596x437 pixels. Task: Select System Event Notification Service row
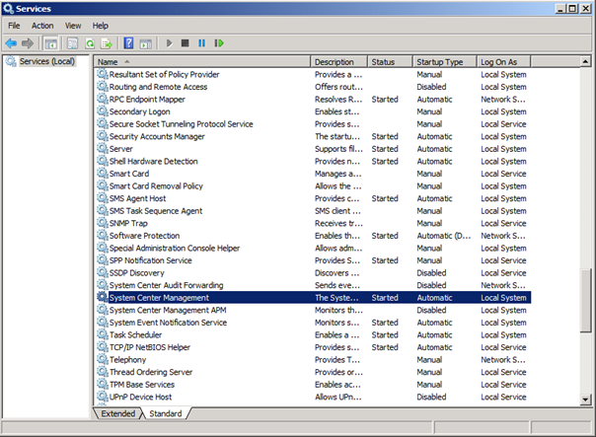coord(314,323)
